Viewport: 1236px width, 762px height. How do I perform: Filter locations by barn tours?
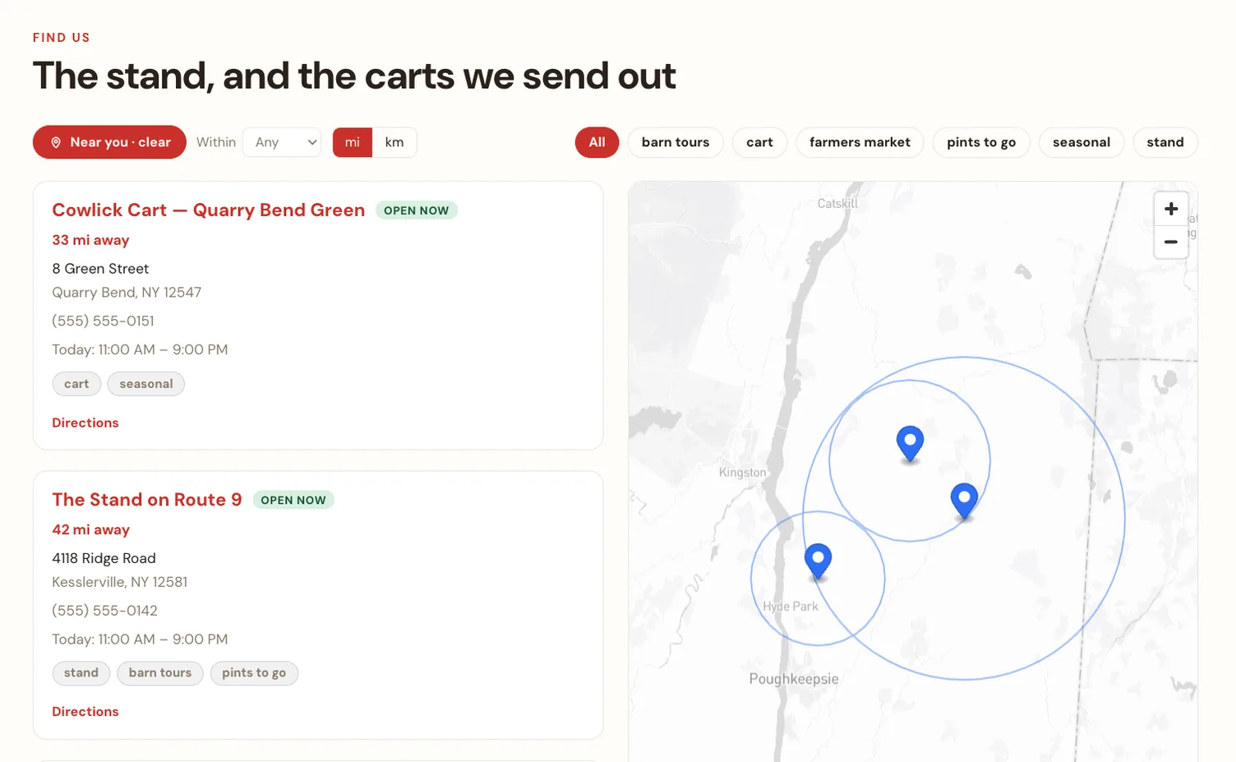(676, 142)
